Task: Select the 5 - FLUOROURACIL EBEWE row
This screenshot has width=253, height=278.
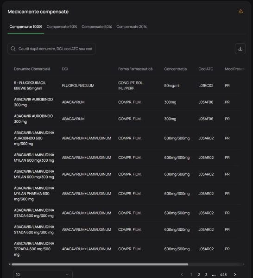Action: pos(126,85)
